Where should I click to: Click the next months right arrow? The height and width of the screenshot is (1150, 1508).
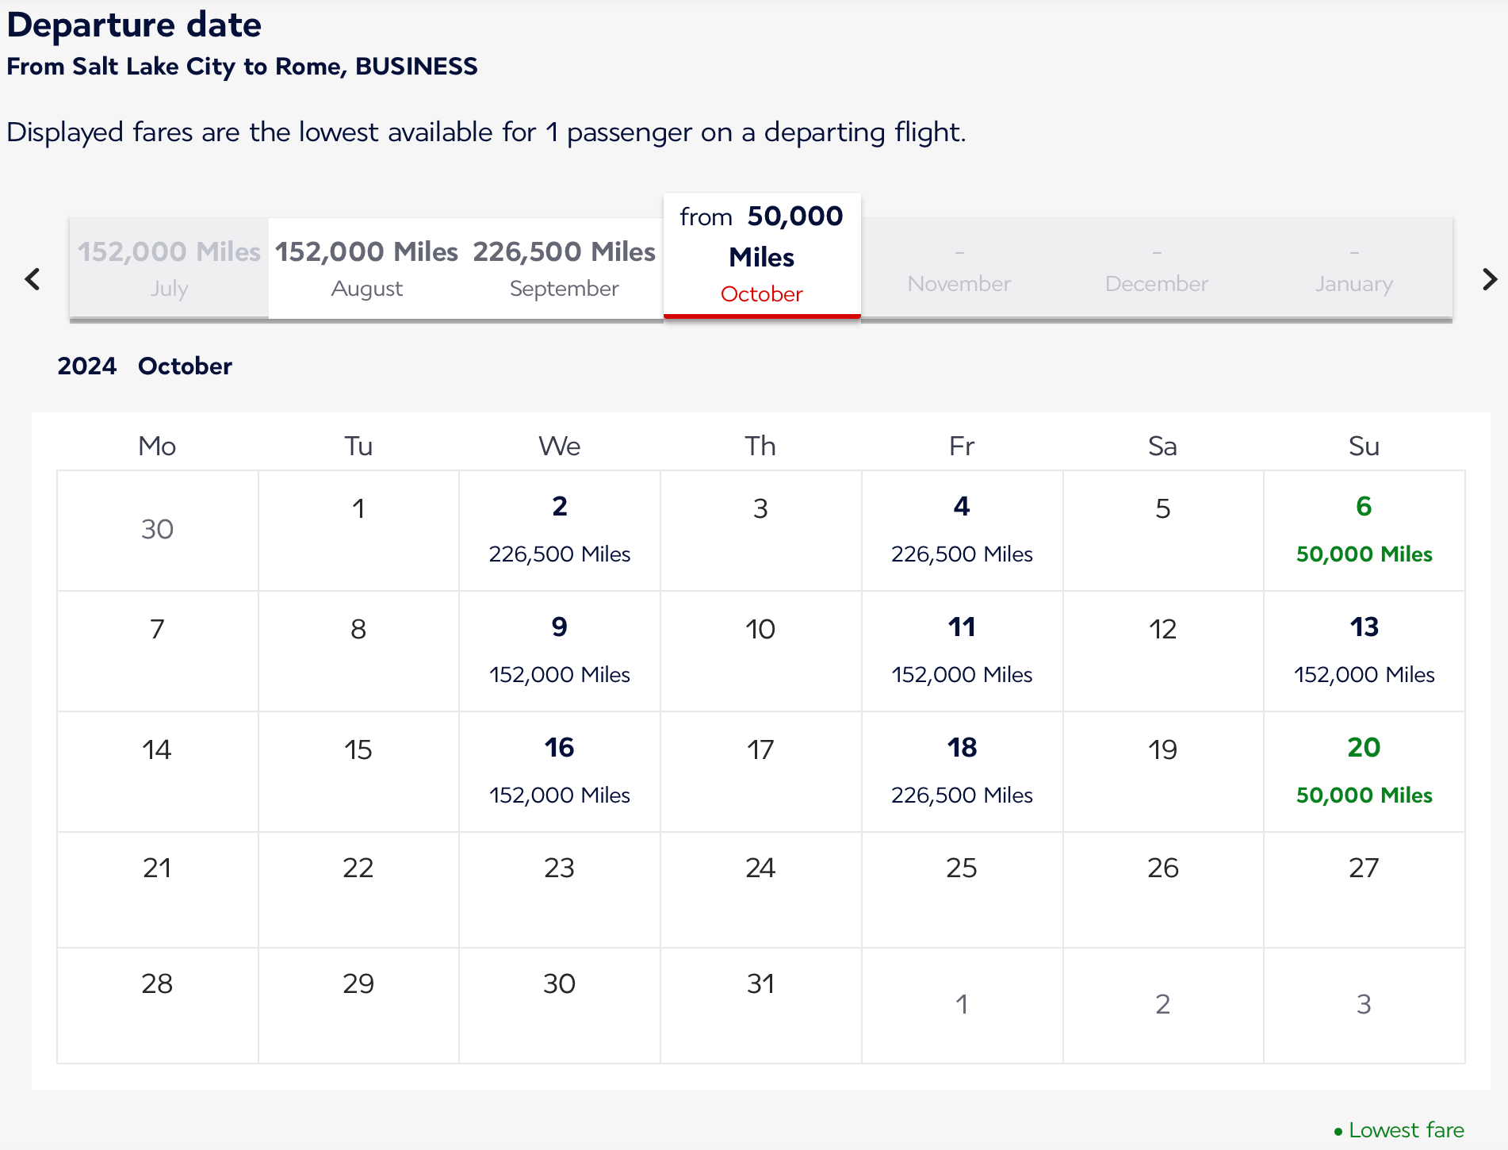(x=1489, y=279)
